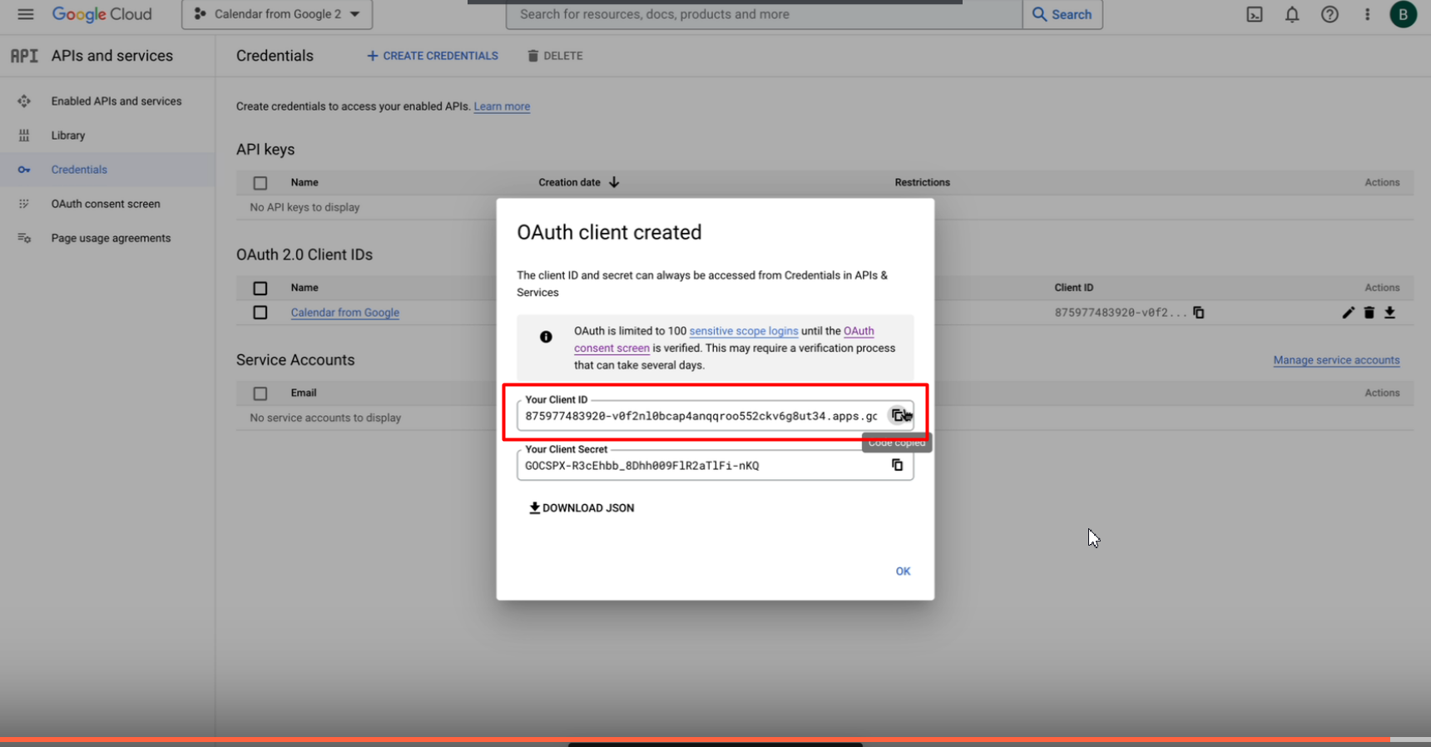This screenshot has height=747, width=1431.
Task: Click the Google Cloud logo
Action: 102,14
